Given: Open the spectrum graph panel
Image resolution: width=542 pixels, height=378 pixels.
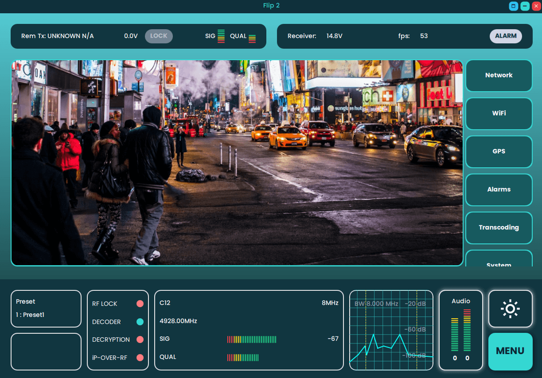Looking at the screenshot, I should click(391, 330).
